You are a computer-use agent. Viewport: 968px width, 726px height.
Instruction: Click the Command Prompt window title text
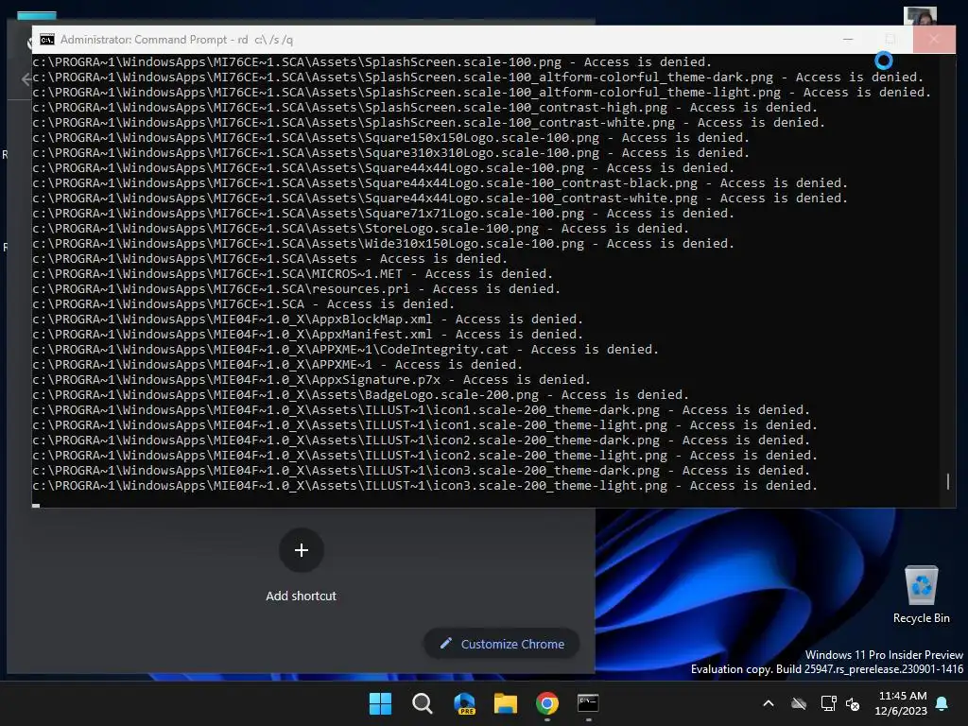[x=177, y=40]
